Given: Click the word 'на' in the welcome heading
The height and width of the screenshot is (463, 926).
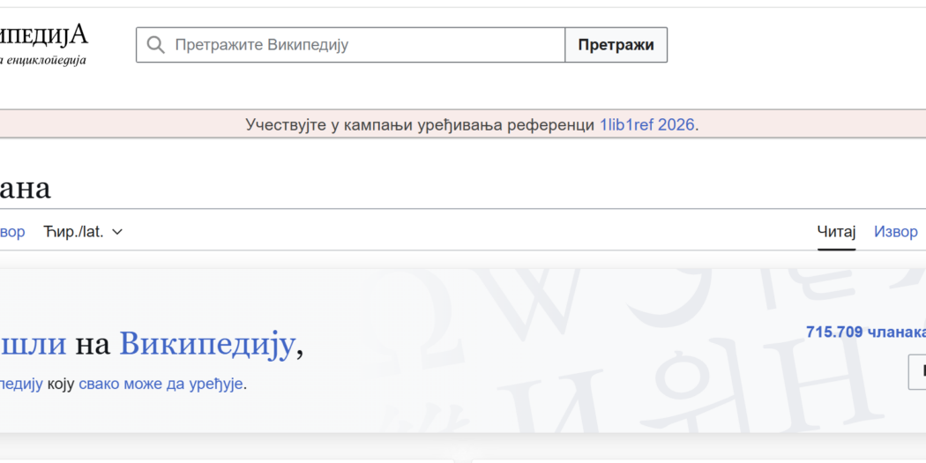Looking at the screenshot, I should [93, 344].
